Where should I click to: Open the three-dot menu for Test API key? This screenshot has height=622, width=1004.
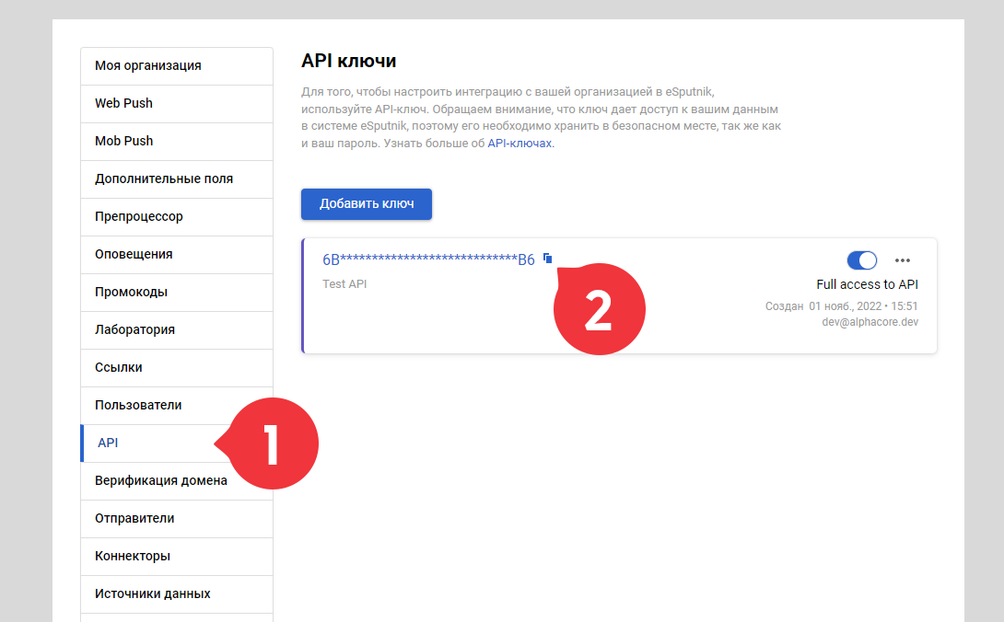click(x=902, y=260)
